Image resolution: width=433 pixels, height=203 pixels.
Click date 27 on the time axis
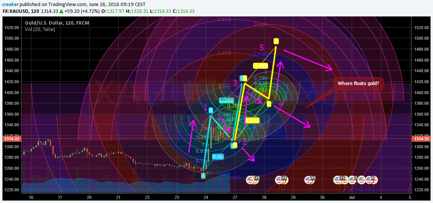pos(235,197)
